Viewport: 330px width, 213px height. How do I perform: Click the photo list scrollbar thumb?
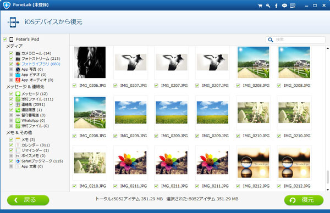point(328,177)
